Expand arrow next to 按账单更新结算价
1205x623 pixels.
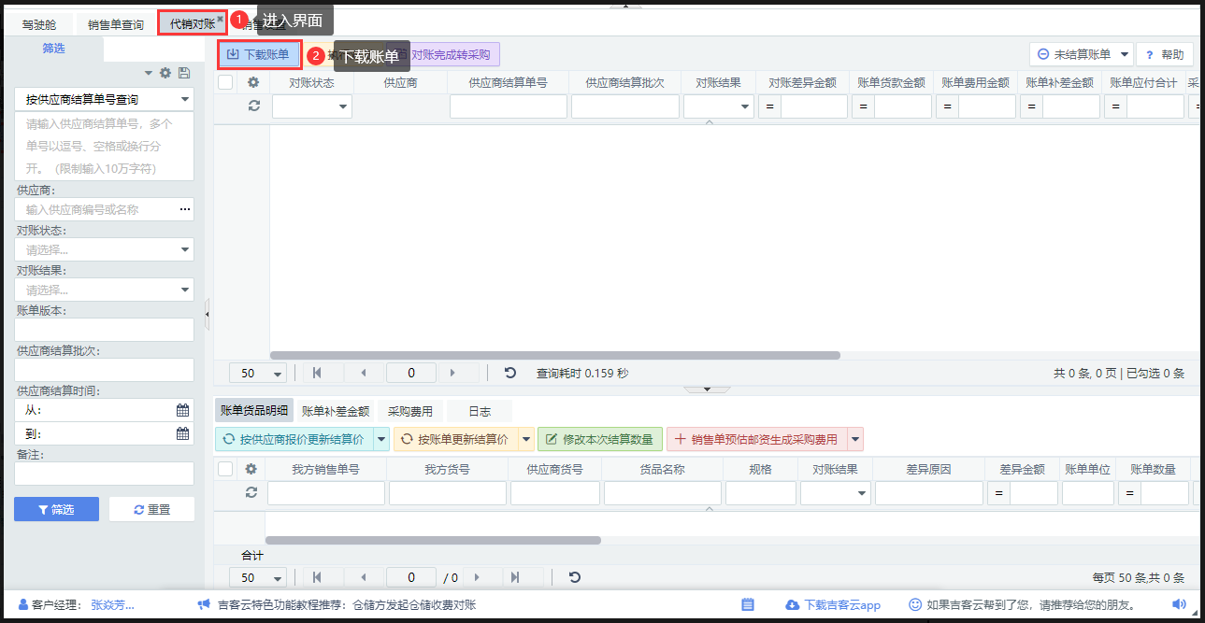526,439
